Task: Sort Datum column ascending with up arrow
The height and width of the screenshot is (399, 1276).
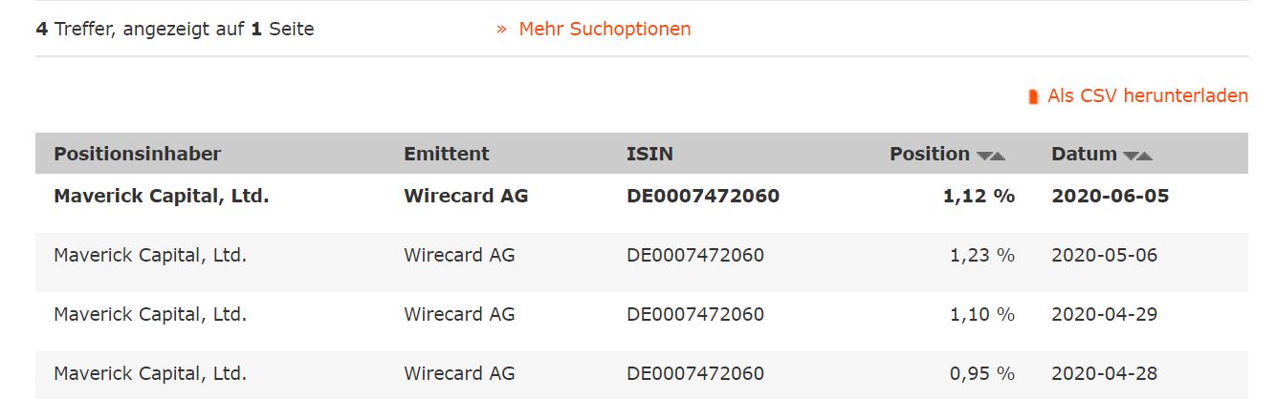Action: tap(1145, 156)
